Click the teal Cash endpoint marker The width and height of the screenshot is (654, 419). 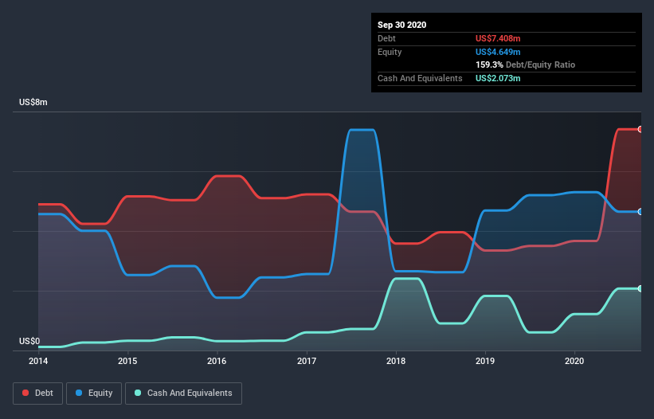640,288
